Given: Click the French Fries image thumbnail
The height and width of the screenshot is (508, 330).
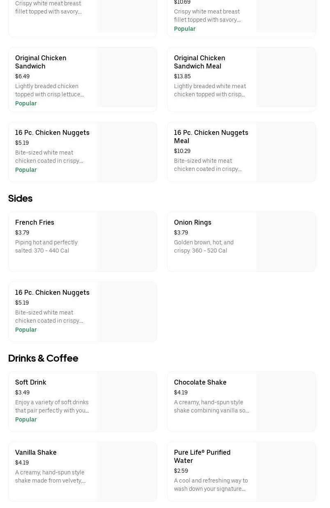Looking at the screenshot, I should [x=127, y=241].
